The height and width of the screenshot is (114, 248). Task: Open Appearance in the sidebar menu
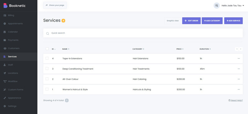tap(19, 98)
